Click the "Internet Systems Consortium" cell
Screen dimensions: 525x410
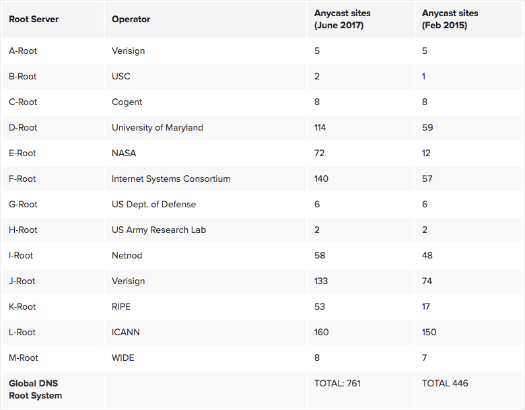171,178
